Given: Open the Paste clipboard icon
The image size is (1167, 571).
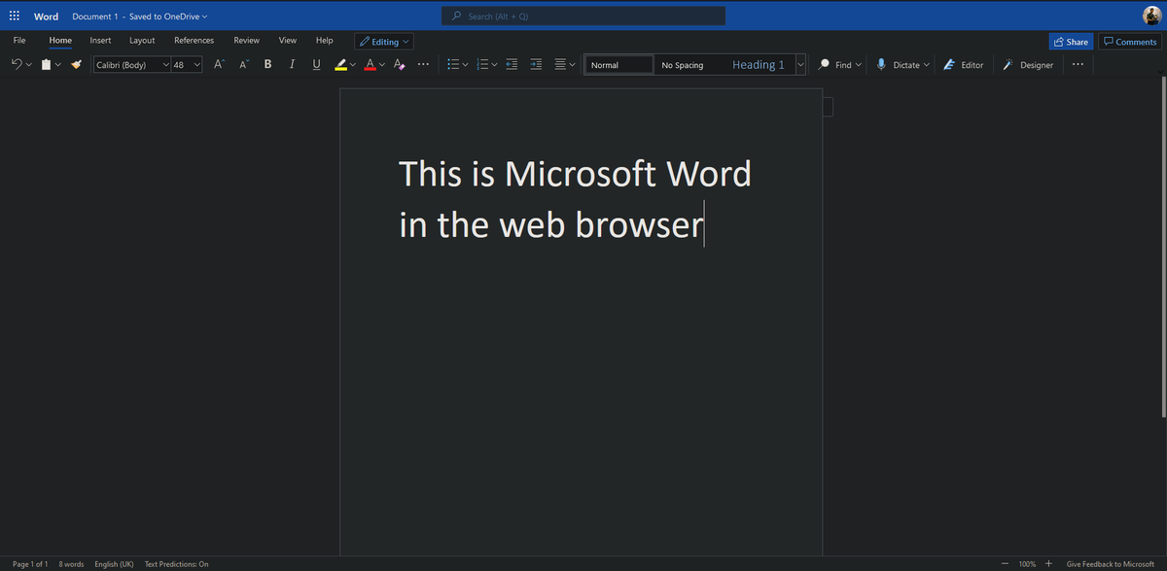Looking at the screenshot, I should point(46,64).
